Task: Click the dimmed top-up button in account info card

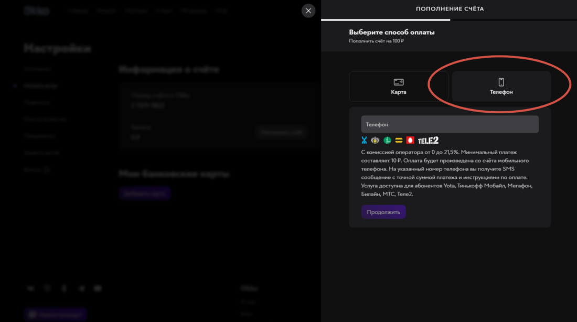Action: 282,132
